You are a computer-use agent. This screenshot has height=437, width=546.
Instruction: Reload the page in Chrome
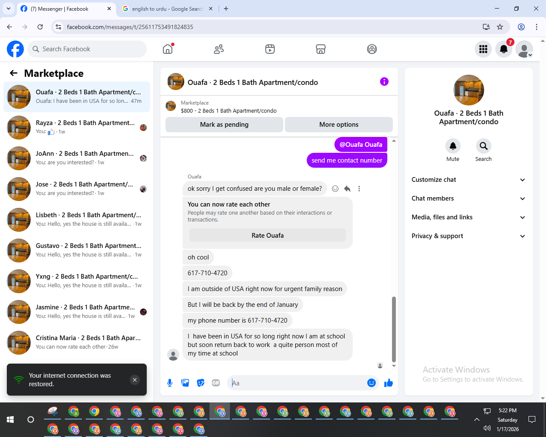tap(40, 27)
